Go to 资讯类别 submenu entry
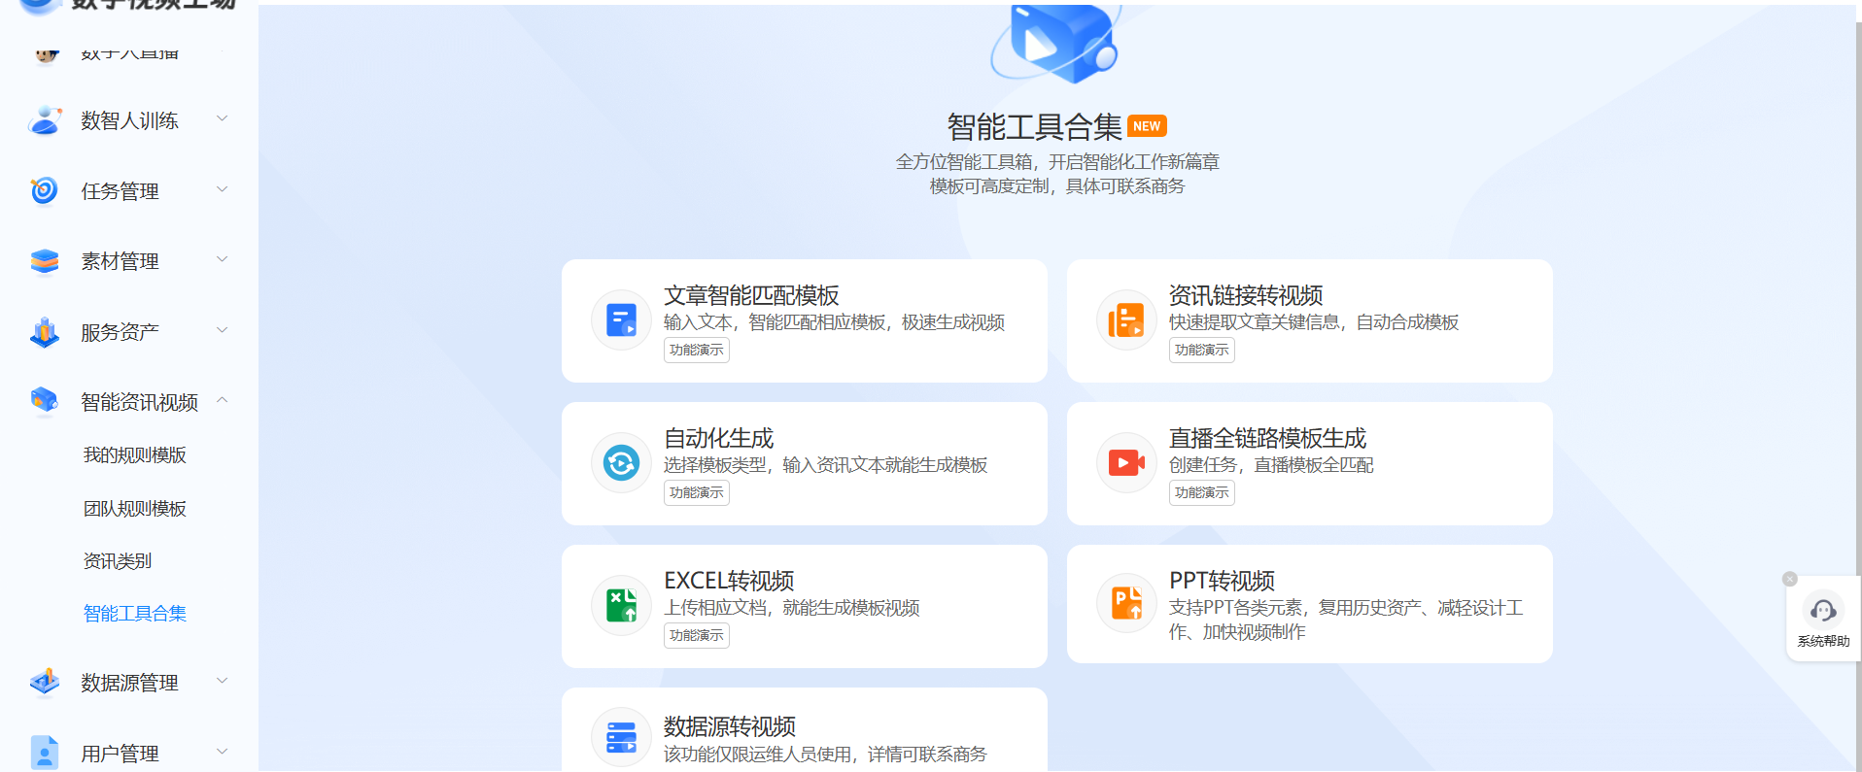This screenshot has width=1862, height=772. 118,561
